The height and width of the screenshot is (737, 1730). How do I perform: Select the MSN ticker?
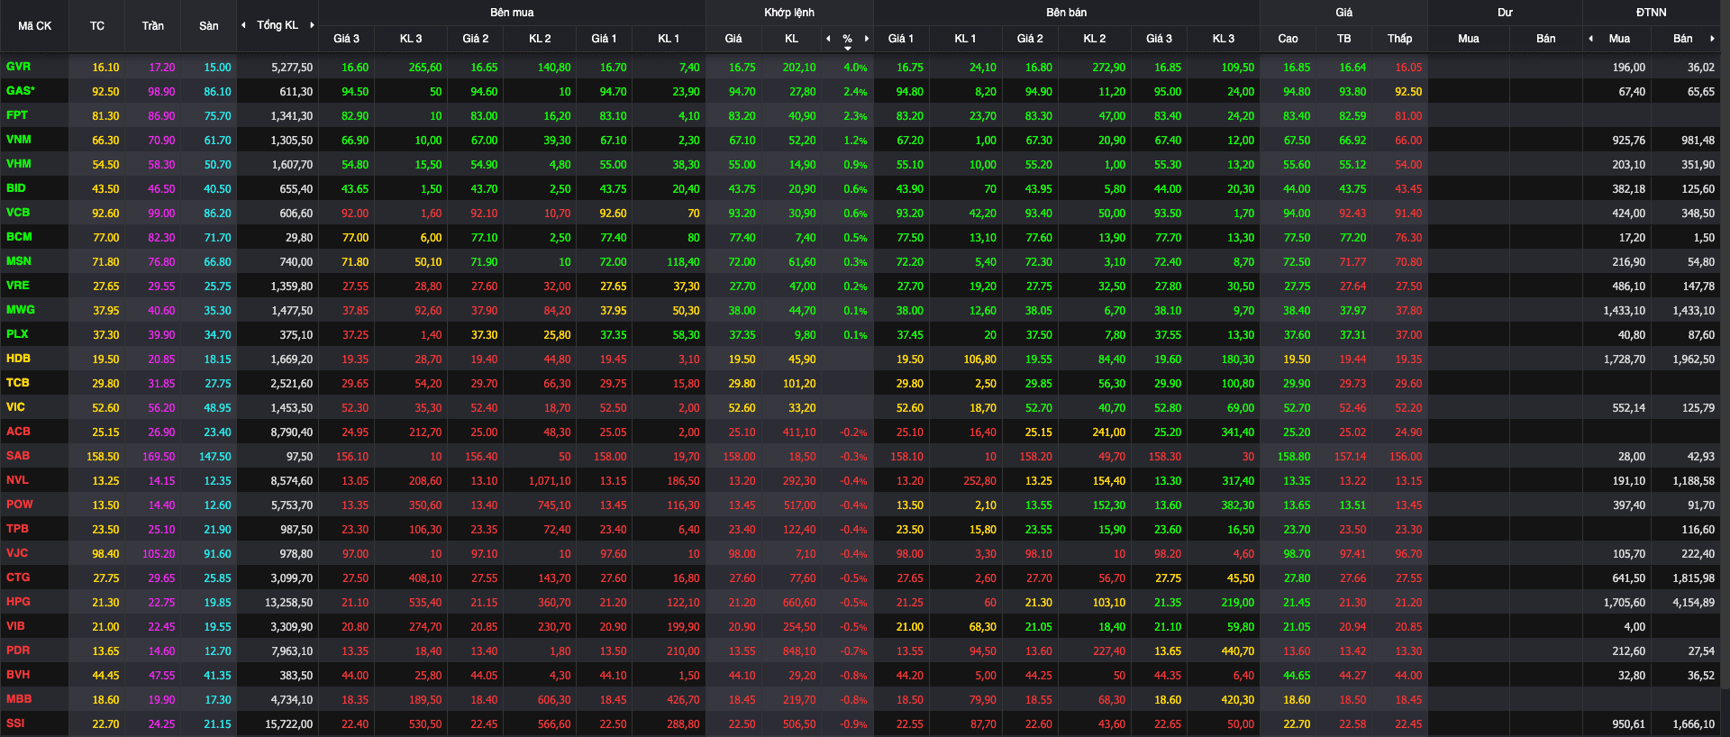(x=19, y=261)
